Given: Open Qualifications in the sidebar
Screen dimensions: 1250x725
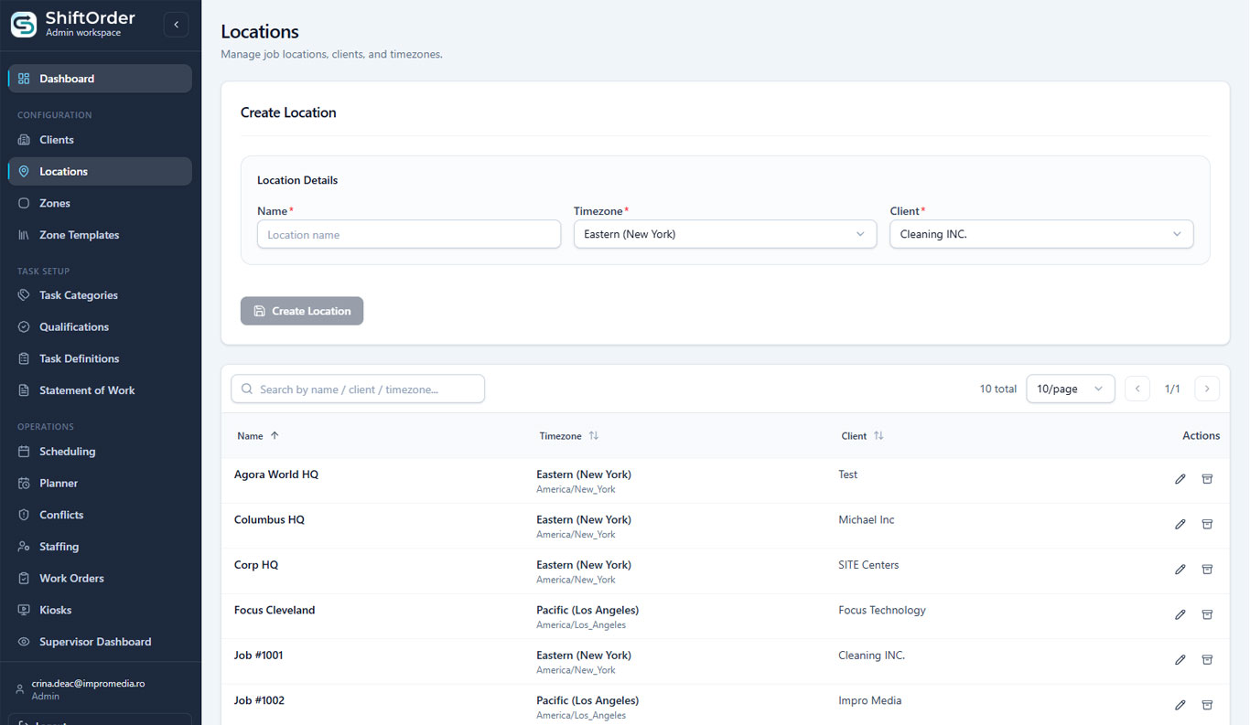Looking at the screenshot, I should click(100, 327).
